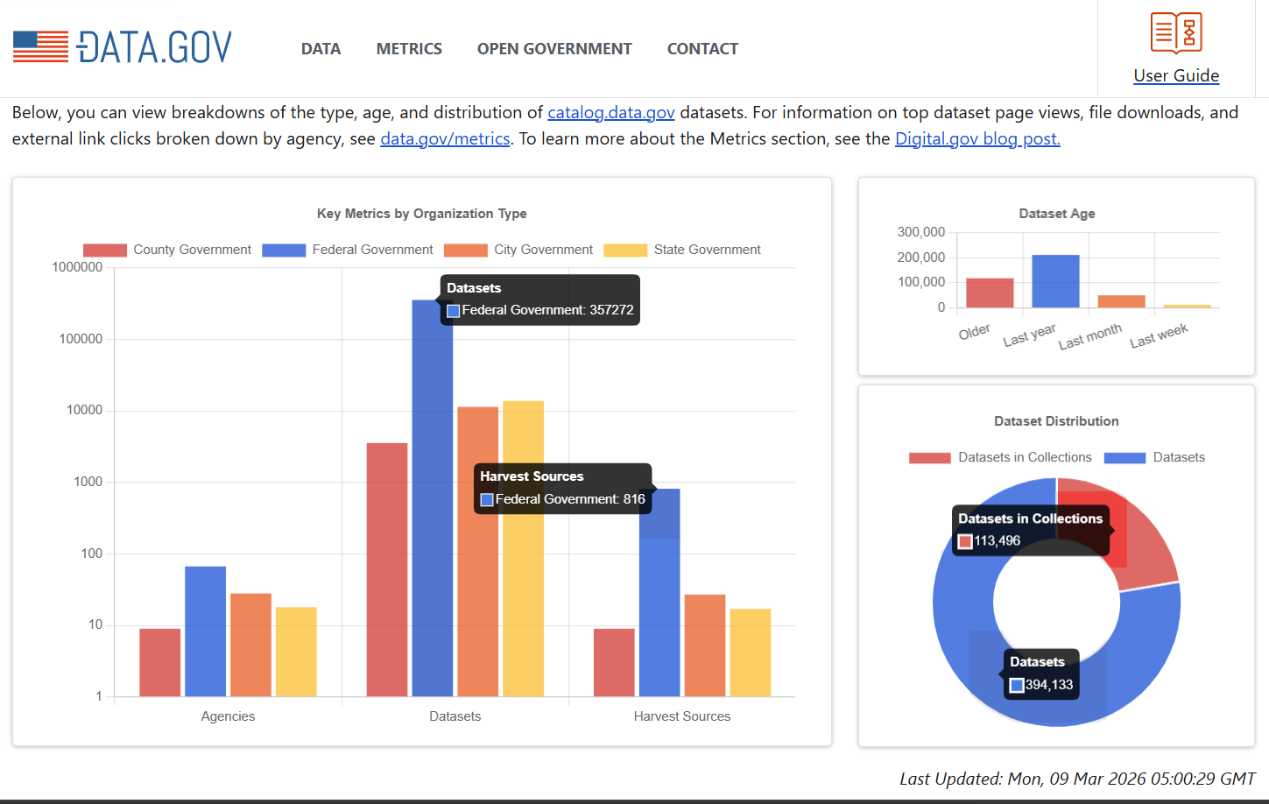Select the DATA menu item
1269x804 pixels.
point(321,48)
